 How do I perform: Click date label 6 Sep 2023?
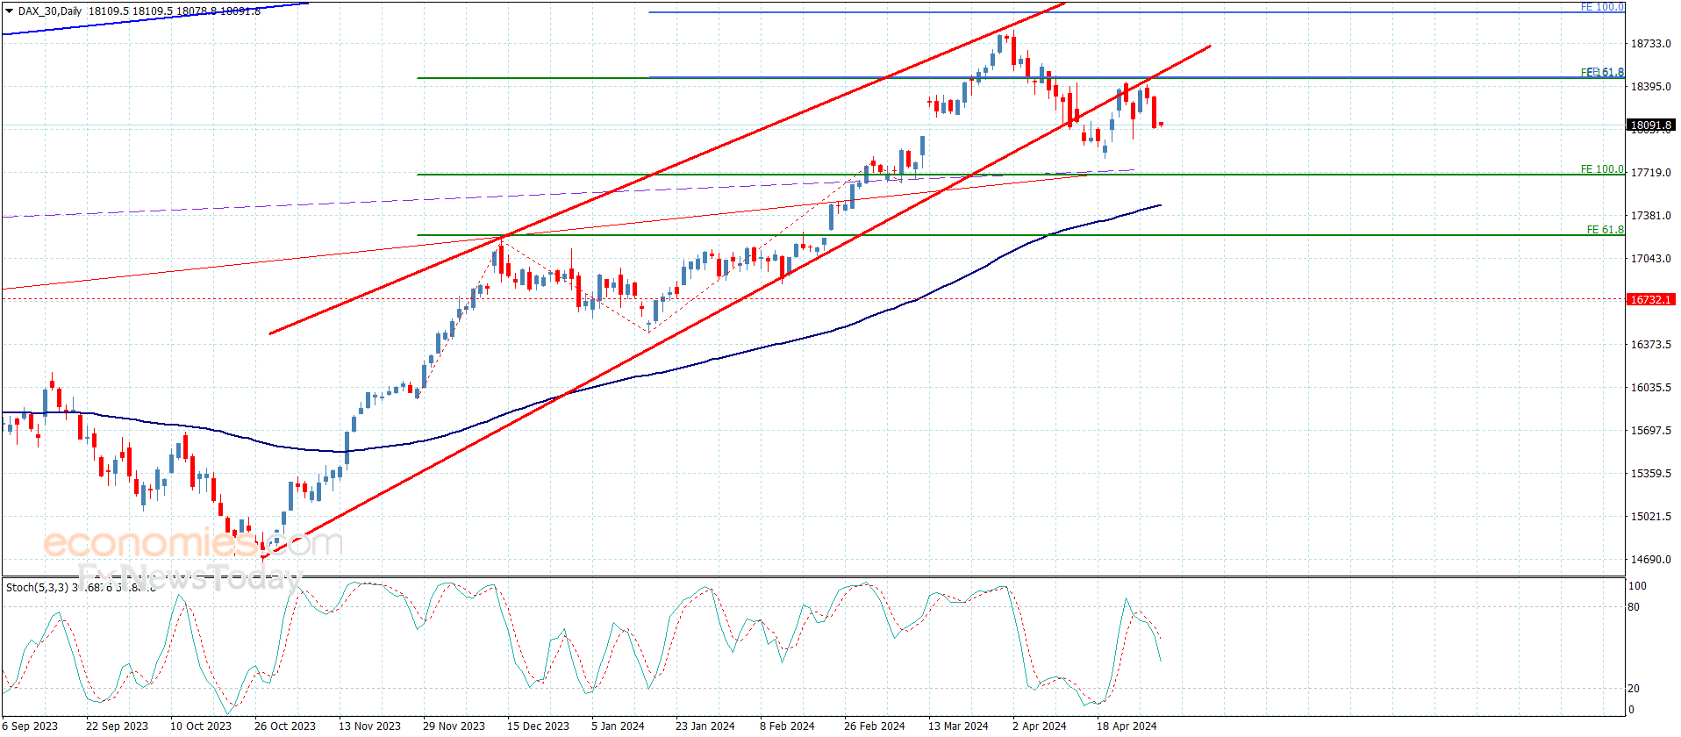pyautogui.click(x=30, y=726)
